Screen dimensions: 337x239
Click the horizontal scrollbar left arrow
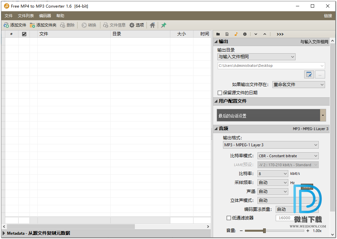4,226
